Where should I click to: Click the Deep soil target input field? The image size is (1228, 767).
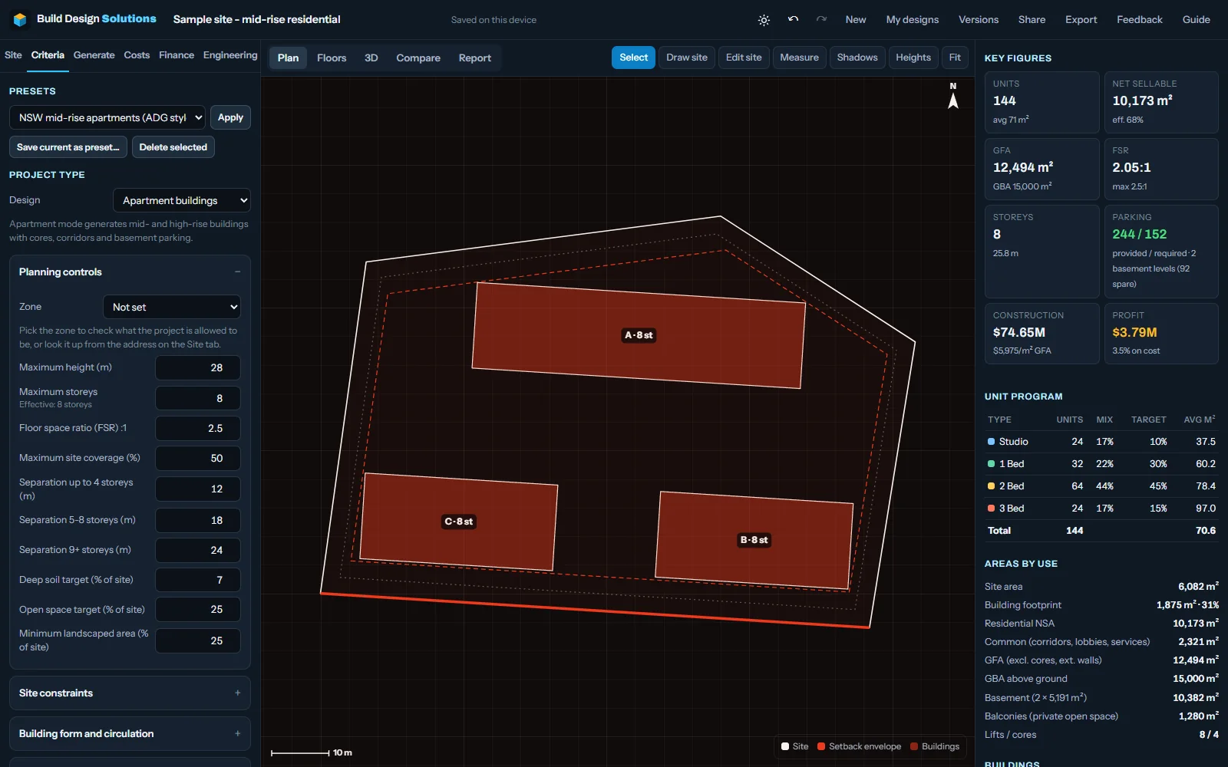[198, 580]
